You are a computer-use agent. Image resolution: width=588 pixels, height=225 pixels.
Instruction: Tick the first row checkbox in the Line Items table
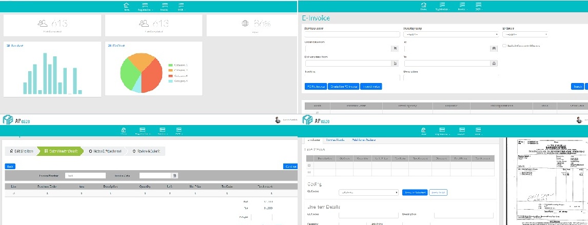click(309, 165)
